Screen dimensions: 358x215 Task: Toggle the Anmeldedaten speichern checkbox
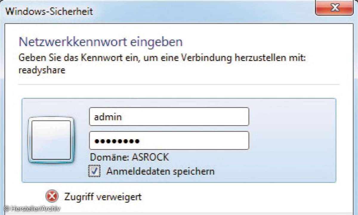pyautogui.click(x=94, y=171)
